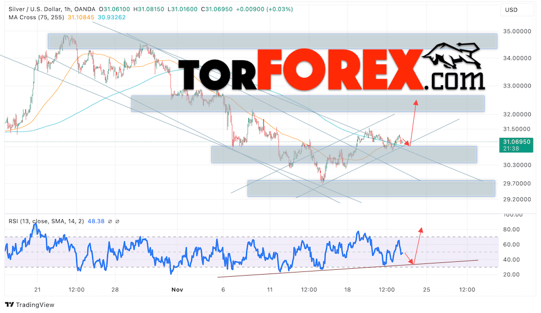Select the RSI (13, close, SMA, 14, 2) legend
Screen dimensions: 541x313
(46, 221)
